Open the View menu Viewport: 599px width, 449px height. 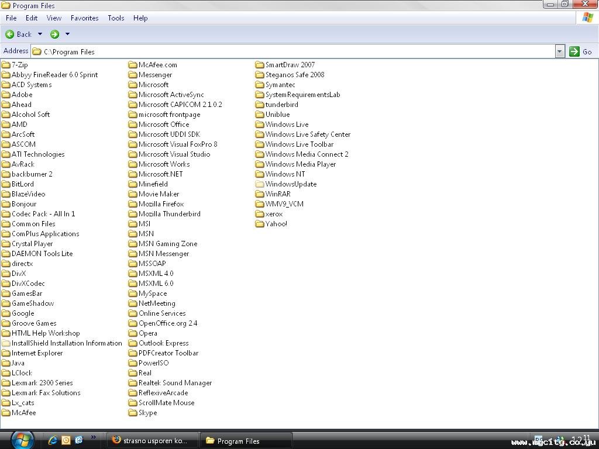coord(54,18)
